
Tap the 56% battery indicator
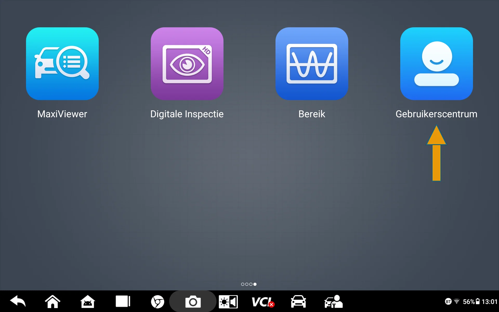471,302
